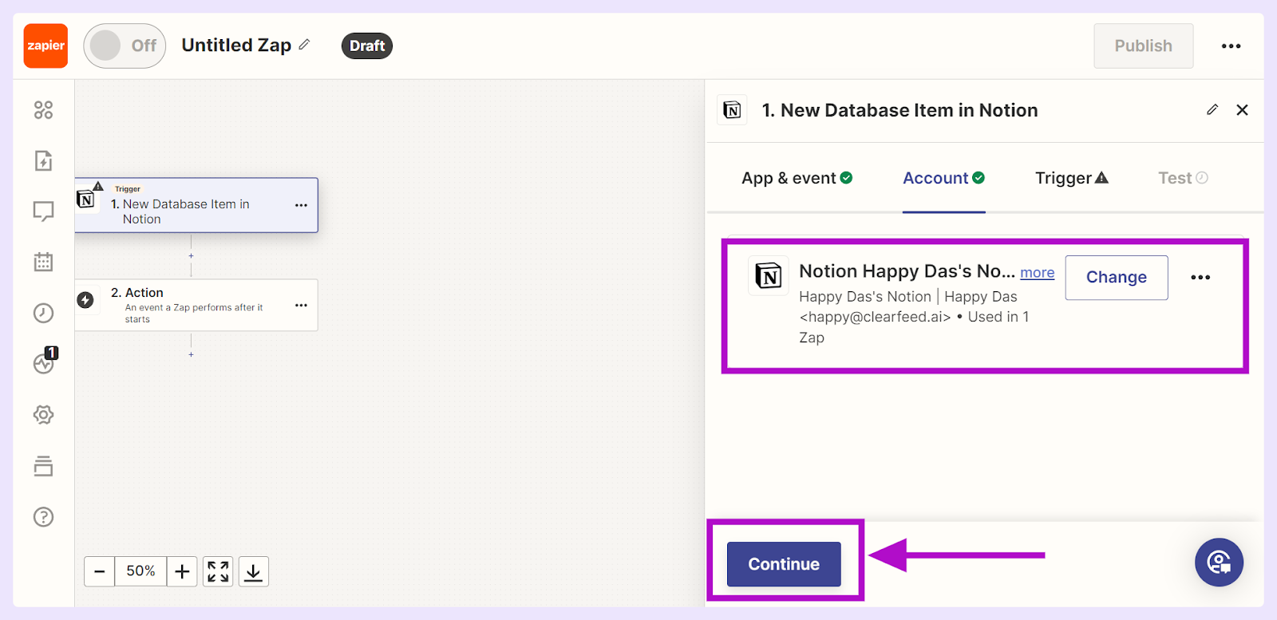Click the Draft status badge

point(367,45)
